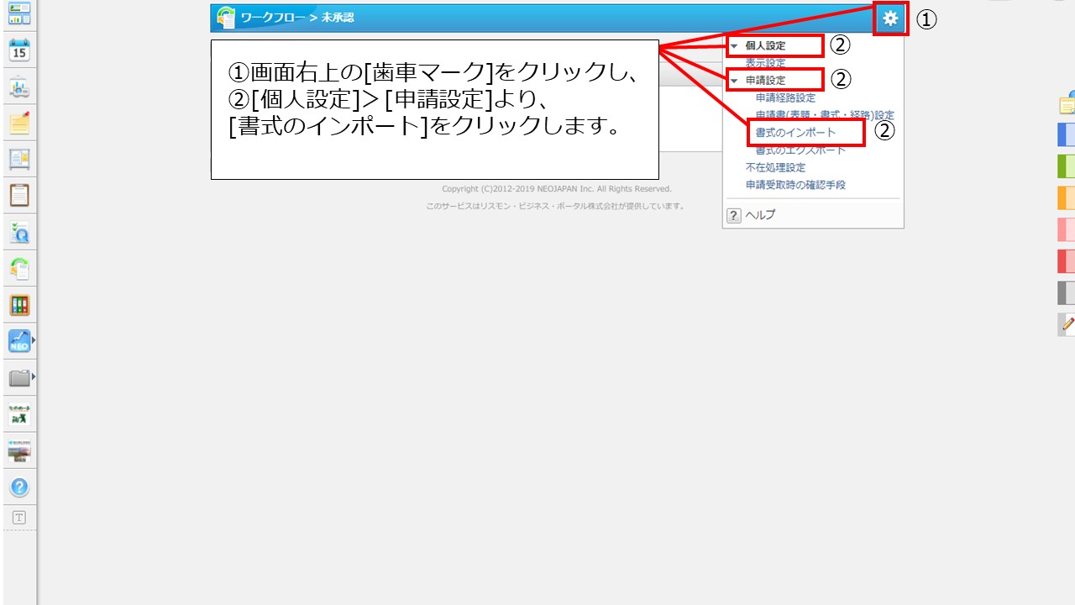Click the 申請設定 section header
The image size is (1075, 605).
click(765, 81)
